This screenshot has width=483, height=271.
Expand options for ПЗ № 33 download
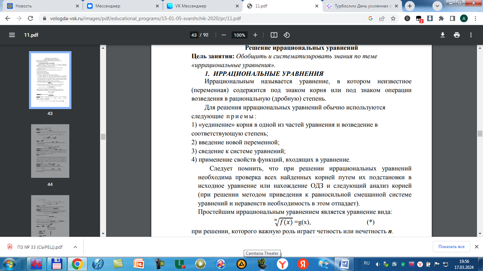[x=75, y=247]
